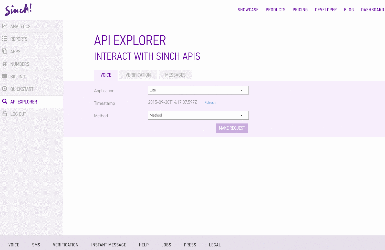Open Dashboard in the top navigation
This screenshot has width=385, height=250.
(372, 10)
